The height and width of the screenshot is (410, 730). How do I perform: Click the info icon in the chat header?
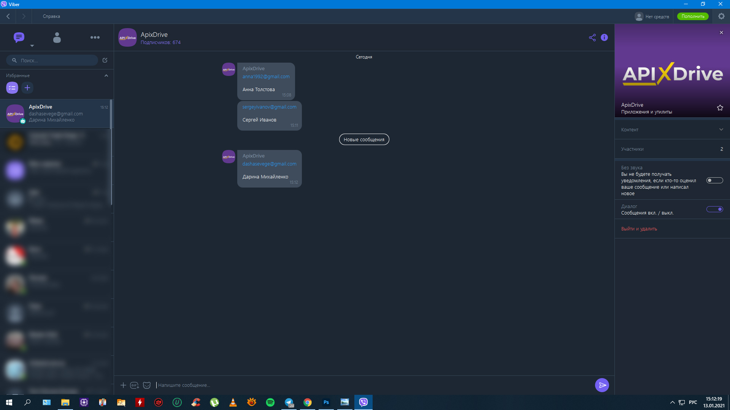coord(604,37)
